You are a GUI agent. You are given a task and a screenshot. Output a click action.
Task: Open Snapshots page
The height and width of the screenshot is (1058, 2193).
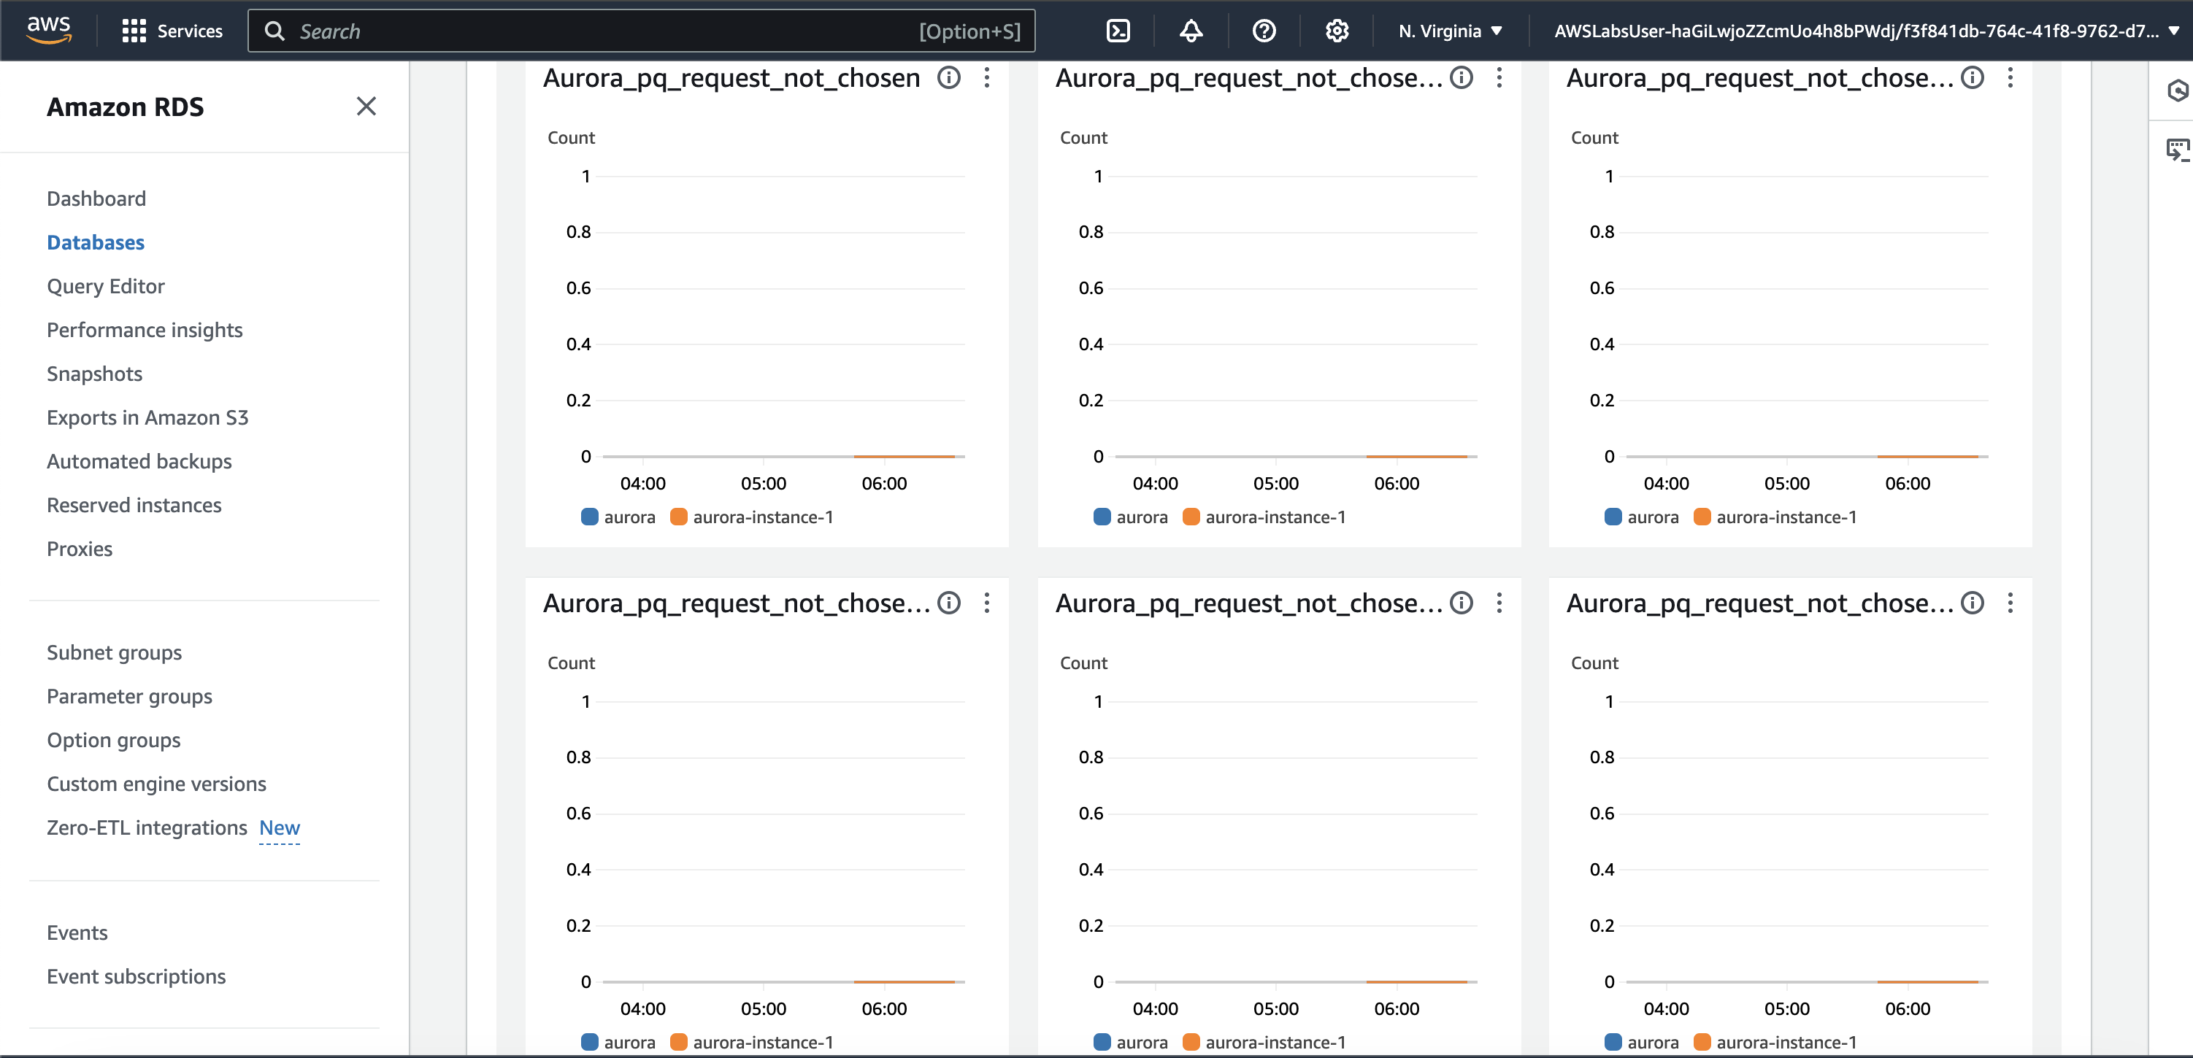[94, 374]
